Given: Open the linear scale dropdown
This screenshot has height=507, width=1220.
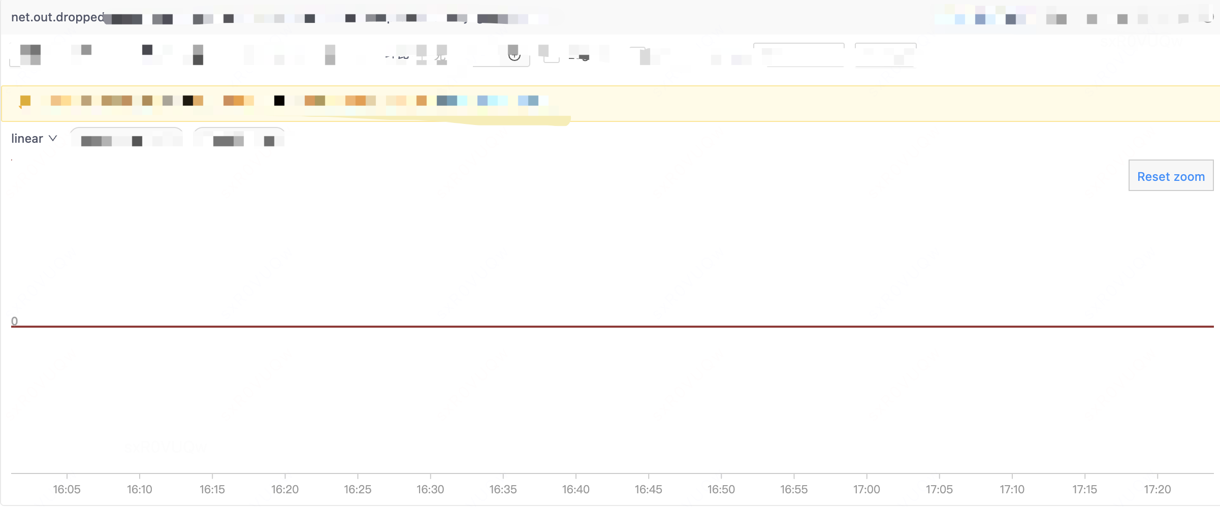Looking at the screenshot, I should pos(34,139).
